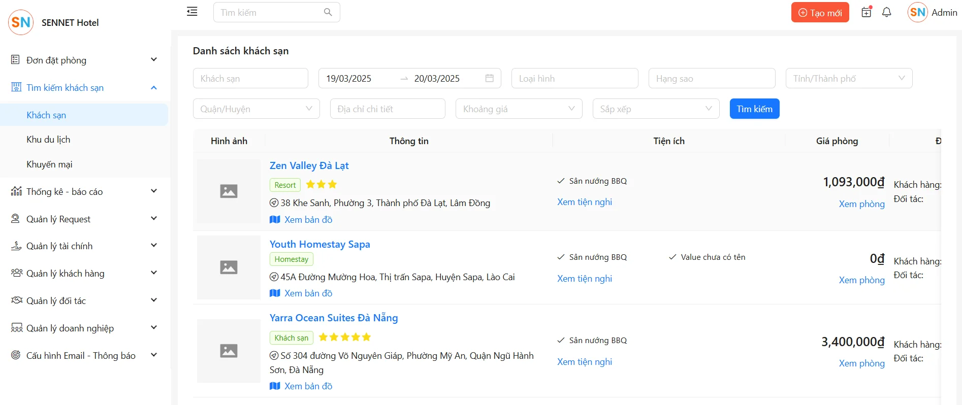Image resolution: width=962 pixels, height=405 pixels.
Task: Select Khu du lịch in the sidebar
Action: tap(48, 140)
